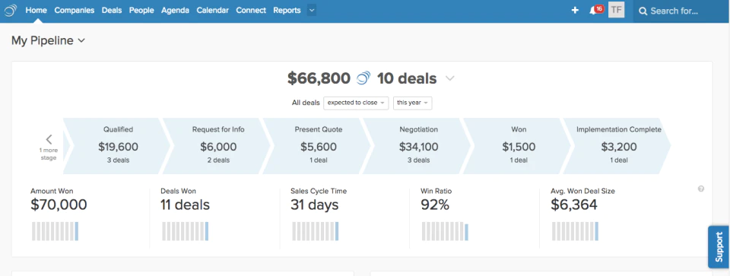Click the plus add-new icon

(x=575, y=10)
